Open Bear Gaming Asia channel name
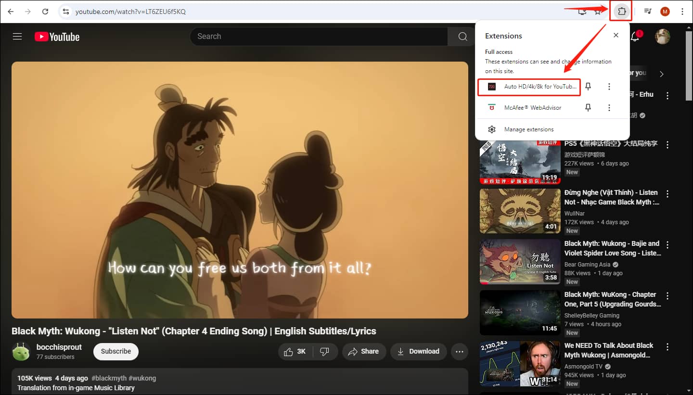 [588, 264]
